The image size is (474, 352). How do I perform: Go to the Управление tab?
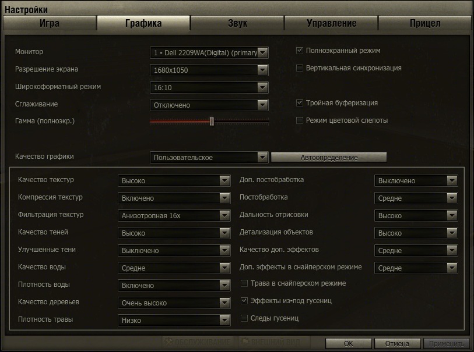point(331,23)
